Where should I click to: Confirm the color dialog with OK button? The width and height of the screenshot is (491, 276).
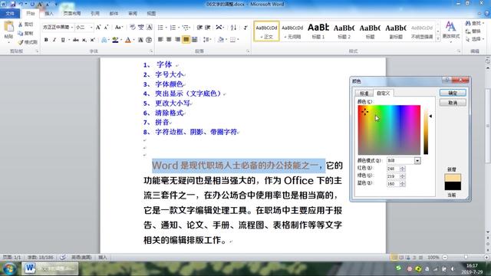tap(453, 93)
